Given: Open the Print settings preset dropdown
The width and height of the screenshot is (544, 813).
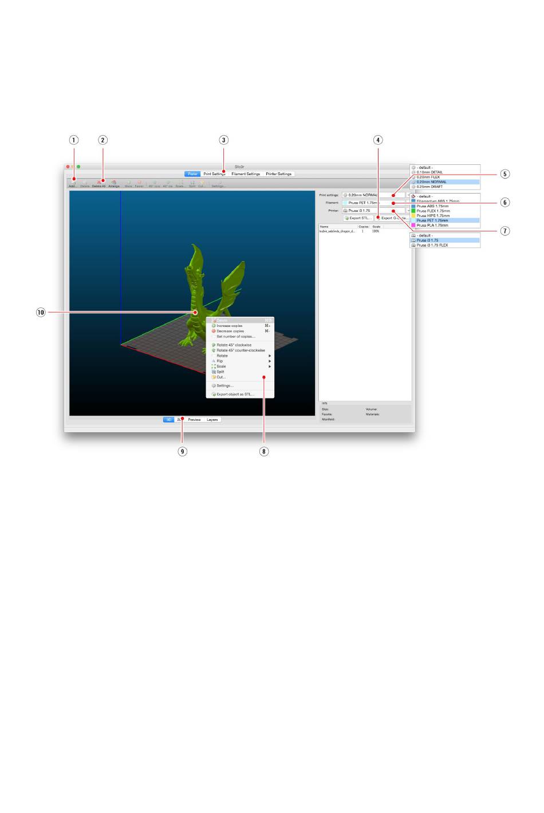Looking at the screenshot, I should tap(376, 195).
